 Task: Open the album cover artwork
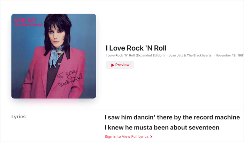(x=54, y=56)
